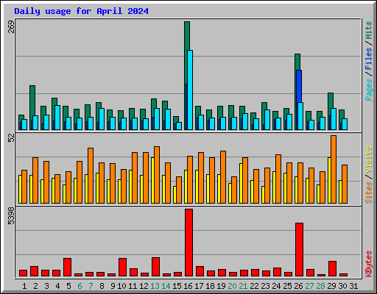This screenshot has width=377, height=294.
Task: Select day label '19' on the x-axis
Action: pyautogui.click(x=221, y=286)
